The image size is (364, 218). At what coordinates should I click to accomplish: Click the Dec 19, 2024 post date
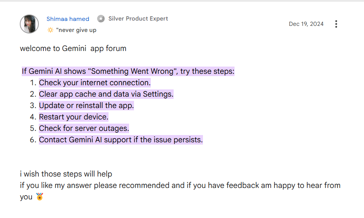306,24
